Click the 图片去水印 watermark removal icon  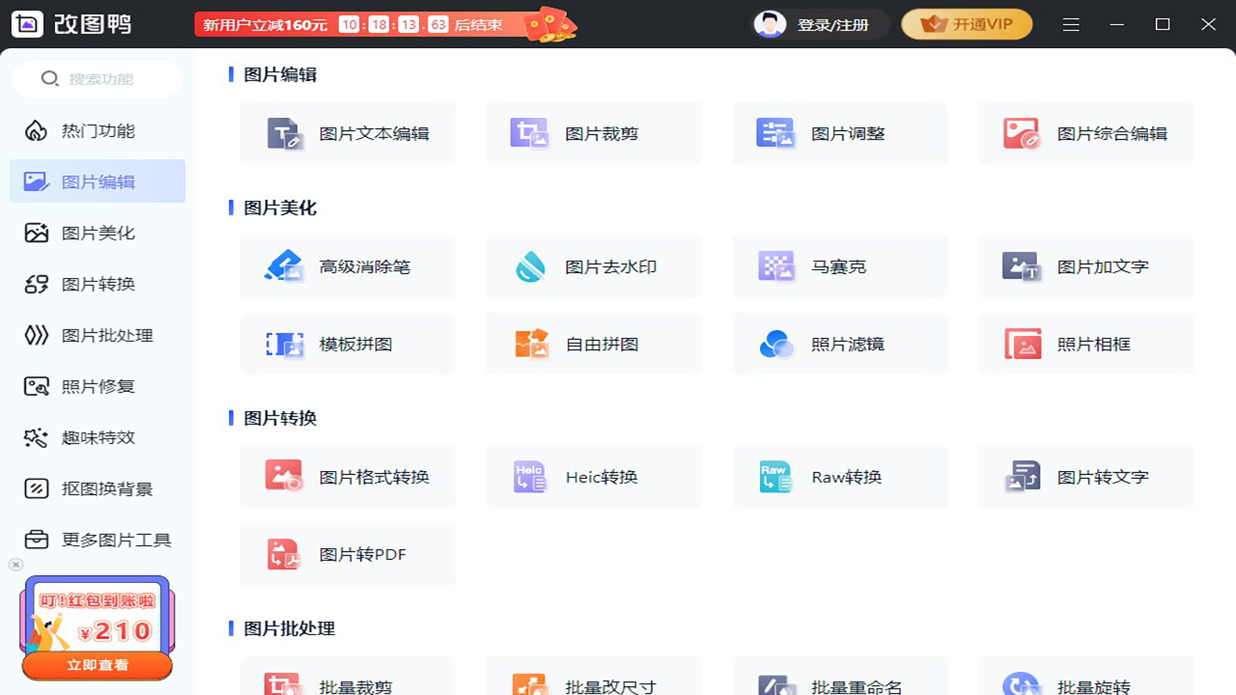coord(529,266)
